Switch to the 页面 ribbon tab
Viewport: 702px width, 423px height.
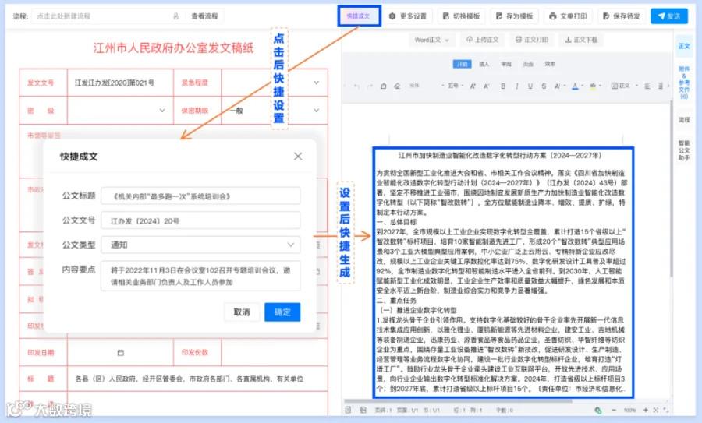(528, 64)
